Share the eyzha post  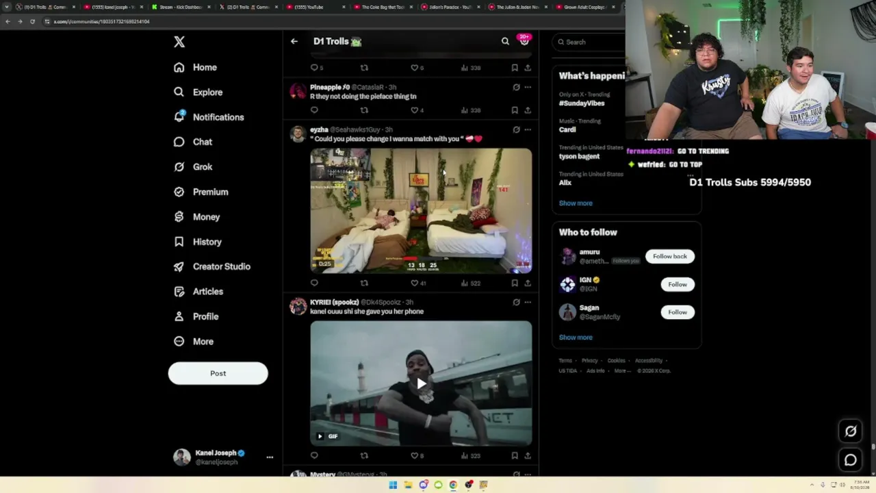click(x=528, y=283)
